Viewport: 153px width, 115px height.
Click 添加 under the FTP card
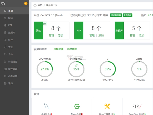101,36
